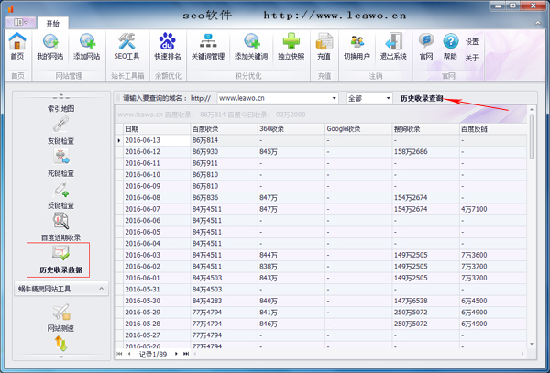
Task: Click 设置 in the ribbon
Action: click(x=472, y=42)
